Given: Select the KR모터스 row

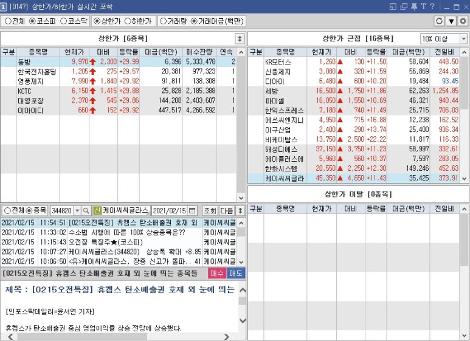Looking at the screenshot, I should [354, 62].
